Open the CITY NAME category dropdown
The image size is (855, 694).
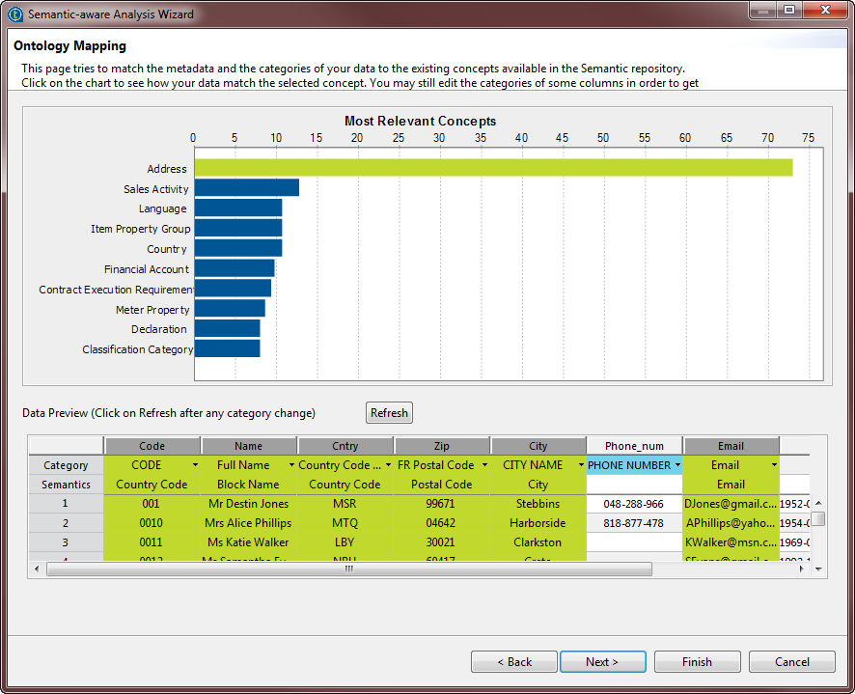[581, 465]
